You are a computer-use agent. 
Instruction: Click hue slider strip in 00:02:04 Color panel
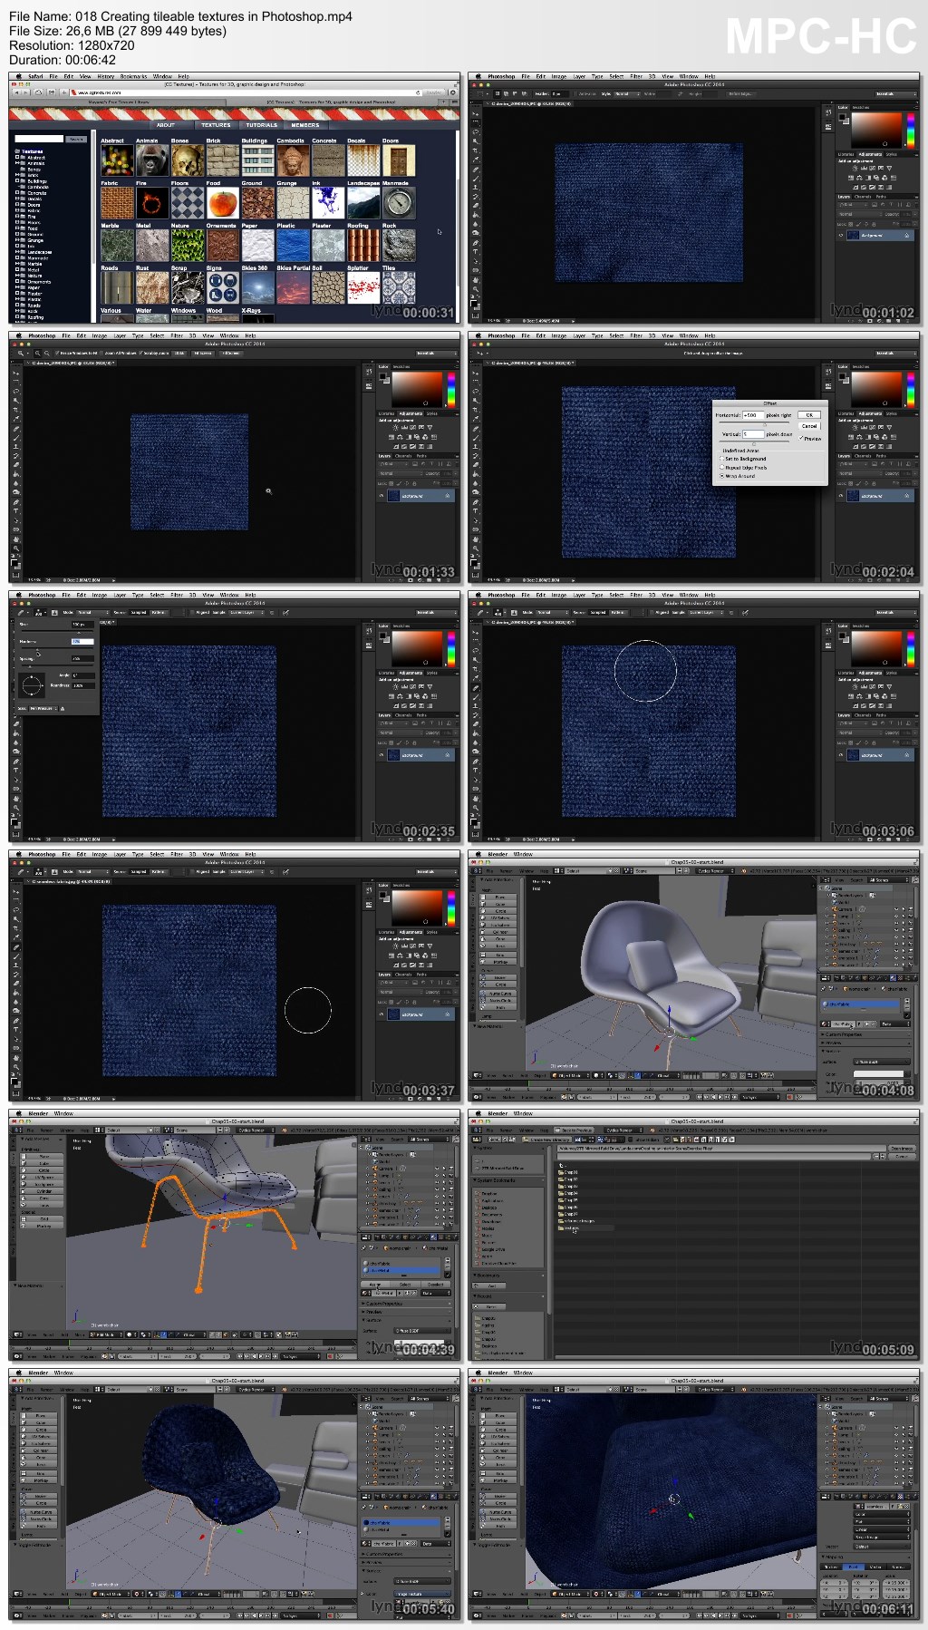911,390
